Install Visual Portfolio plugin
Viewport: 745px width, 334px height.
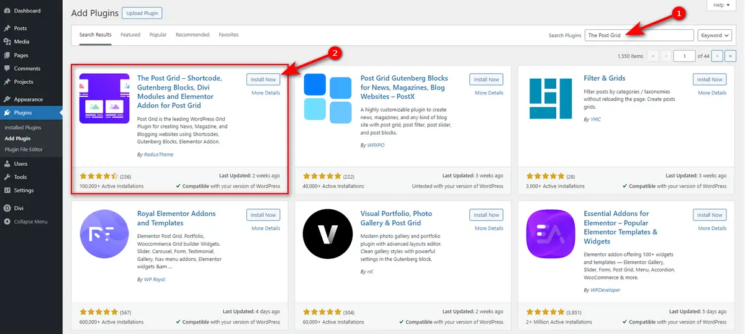486,215
